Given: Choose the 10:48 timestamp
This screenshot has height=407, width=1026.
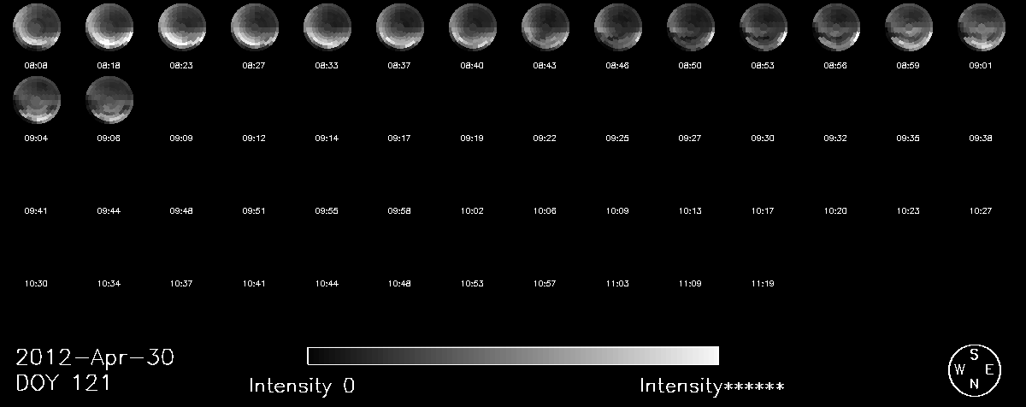Looking at the screenshot, I should click(399, 283).
